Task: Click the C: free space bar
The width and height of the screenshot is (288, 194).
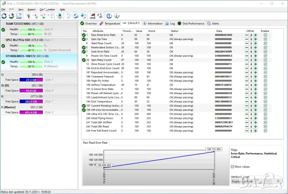Action: [x=31, y=80]
